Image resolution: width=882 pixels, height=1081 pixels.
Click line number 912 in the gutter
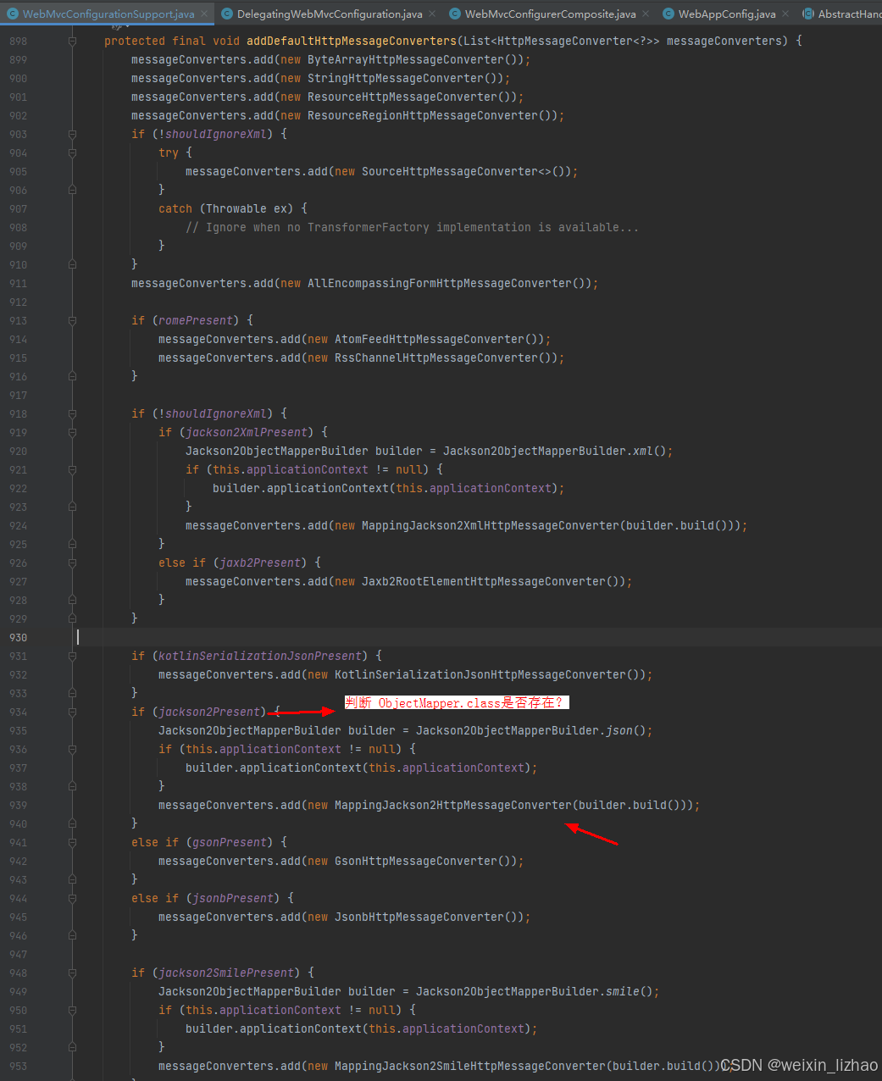(18, 302)
